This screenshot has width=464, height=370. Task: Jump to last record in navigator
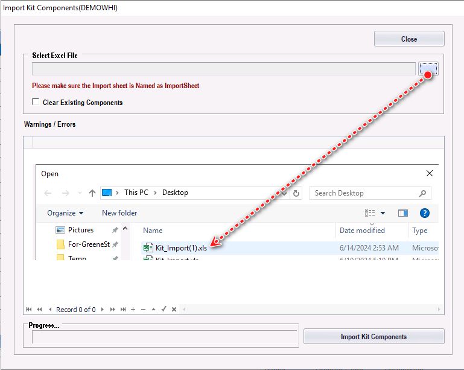(123, 310)
